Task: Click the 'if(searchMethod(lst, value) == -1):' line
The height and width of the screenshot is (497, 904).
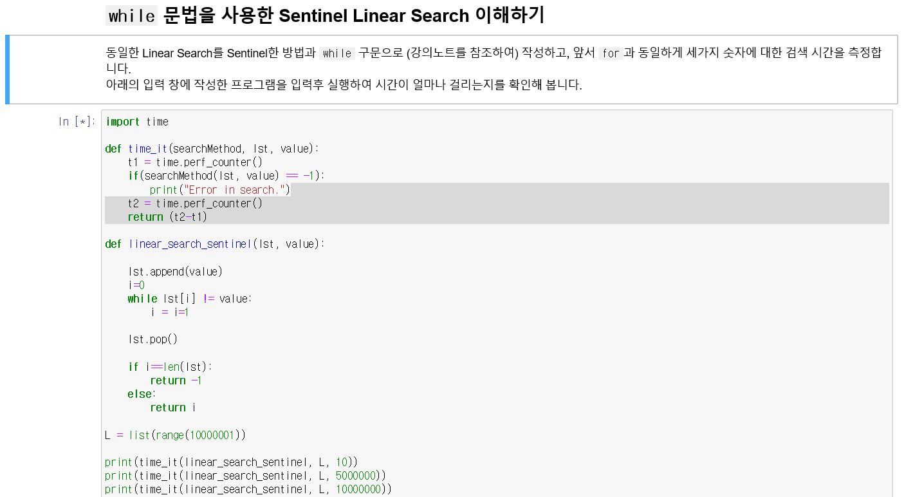Action: (x=226, y=176)
